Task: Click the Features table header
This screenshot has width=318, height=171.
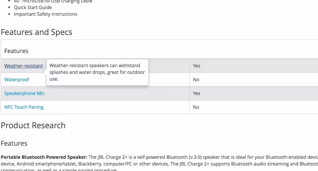Action: point(16,51)
